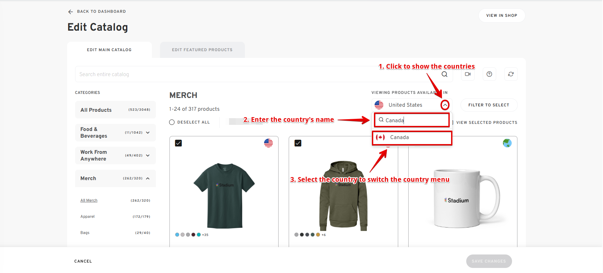The height and width of the screenshot is (273, 603).
Task: Click the back arrow to dashboard
Action: pyautogui.click(x=70, y=12)
